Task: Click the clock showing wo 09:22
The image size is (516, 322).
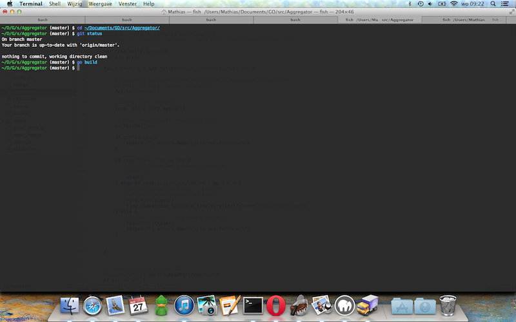Action: coord(473,4)
